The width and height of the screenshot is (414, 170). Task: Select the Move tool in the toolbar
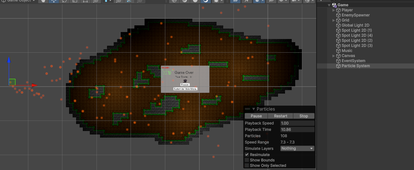pos(54,1)
